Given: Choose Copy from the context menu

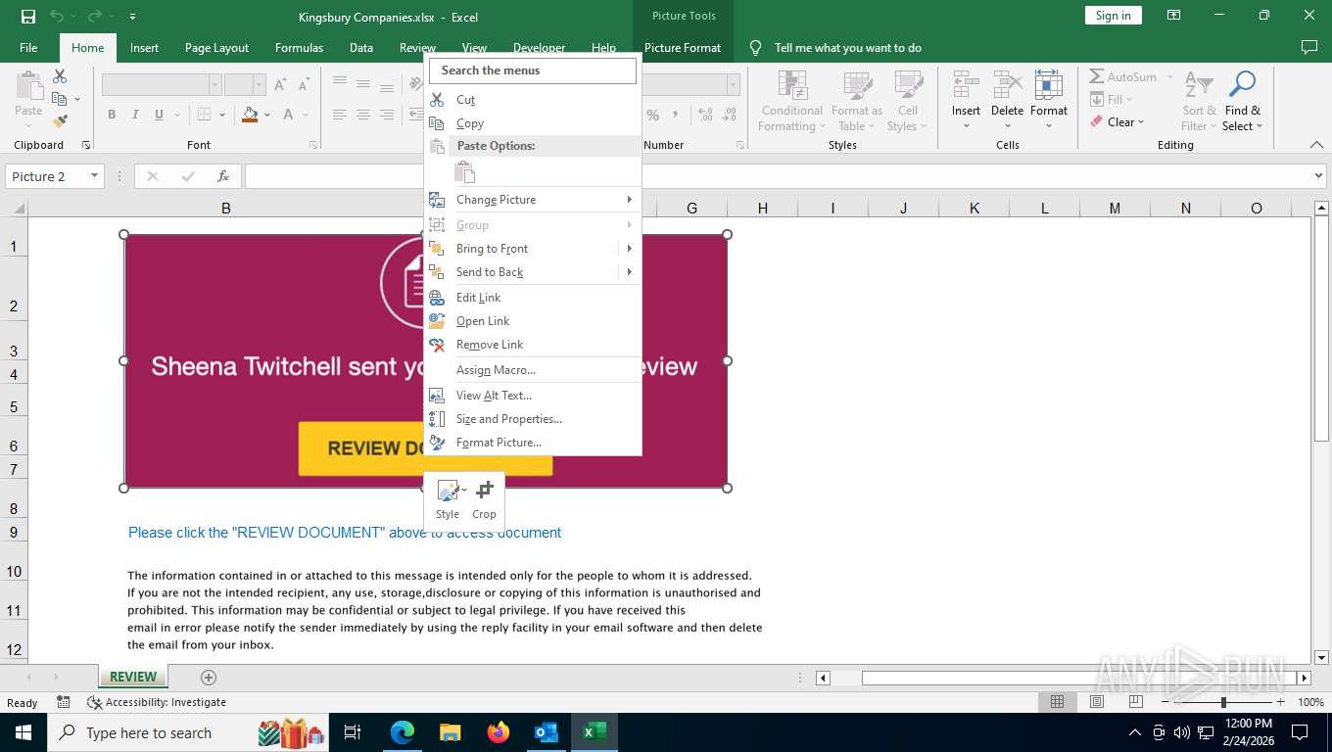Looking at the screenshot, I should 534,123.
